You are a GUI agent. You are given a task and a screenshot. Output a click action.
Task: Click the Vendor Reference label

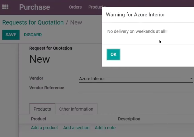[x=47, y=88]
